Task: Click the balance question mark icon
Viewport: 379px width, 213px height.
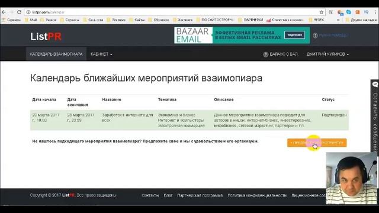Action: [266, 54]
